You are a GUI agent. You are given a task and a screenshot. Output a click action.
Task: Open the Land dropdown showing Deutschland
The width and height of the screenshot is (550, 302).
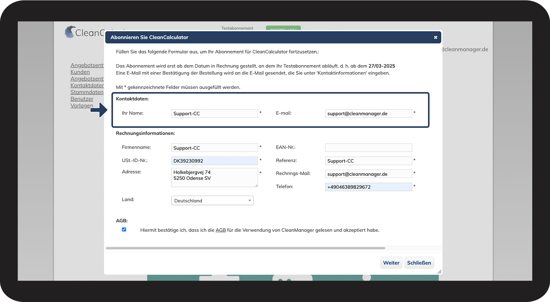(x=212, y=201)
